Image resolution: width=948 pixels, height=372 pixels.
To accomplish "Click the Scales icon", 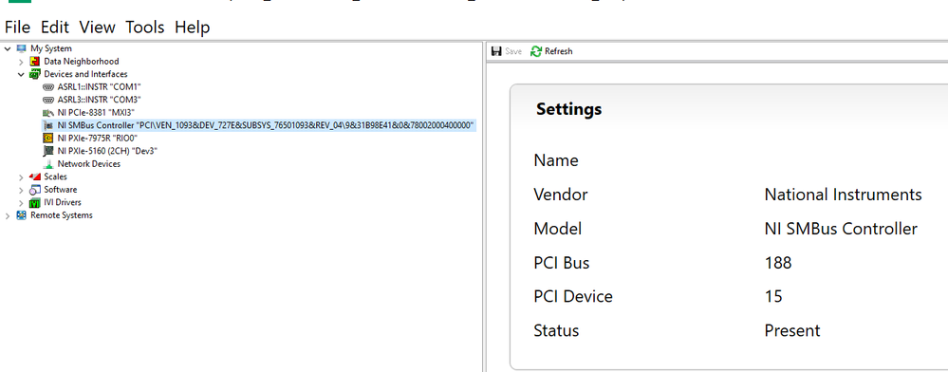I will [34, 177].
